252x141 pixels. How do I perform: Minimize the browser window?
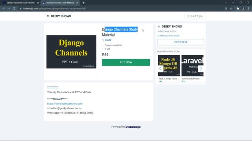(x=233, y=3)
